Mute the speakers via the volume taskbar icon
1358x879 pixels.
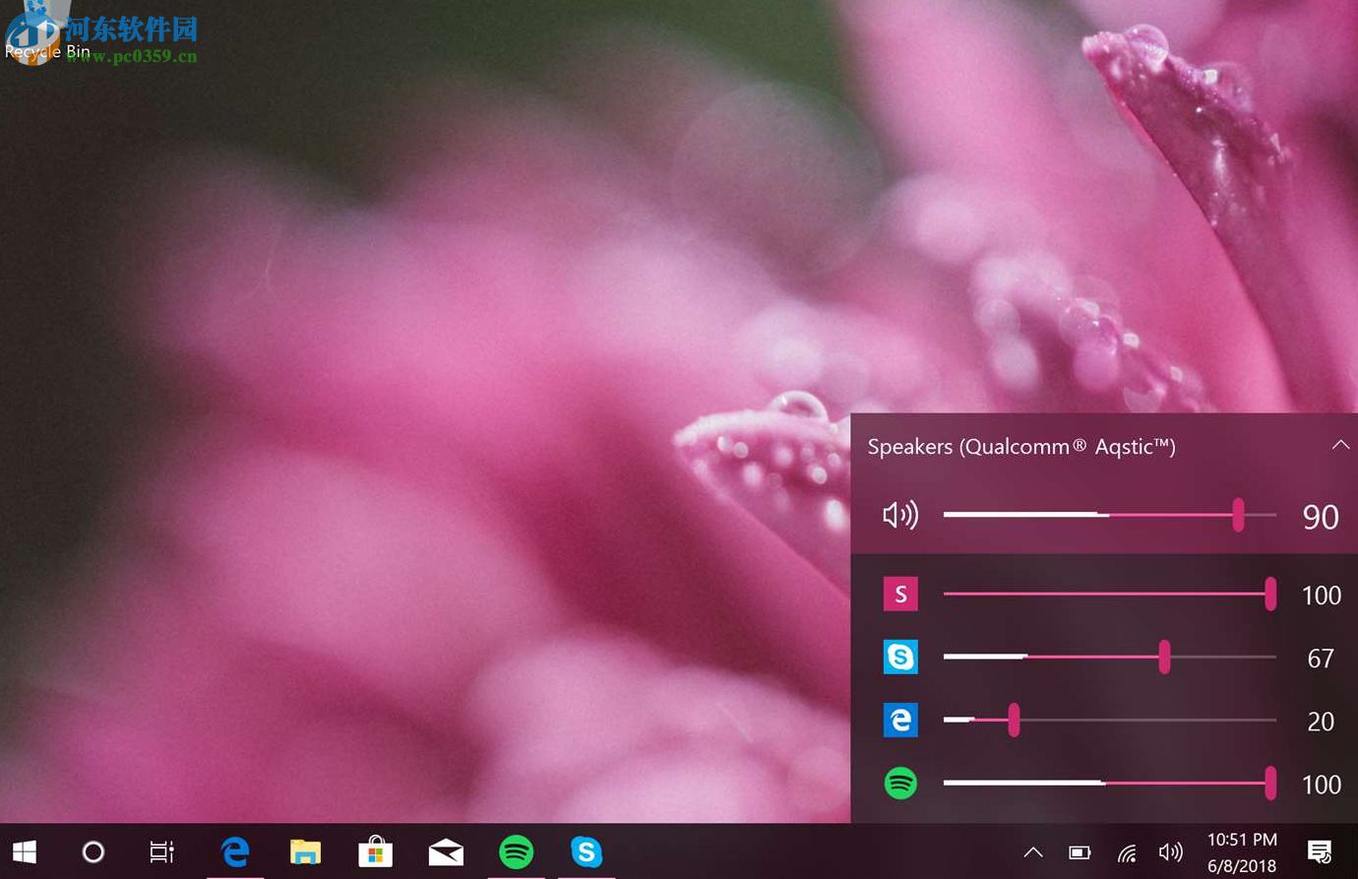[x=1170, y=851]
